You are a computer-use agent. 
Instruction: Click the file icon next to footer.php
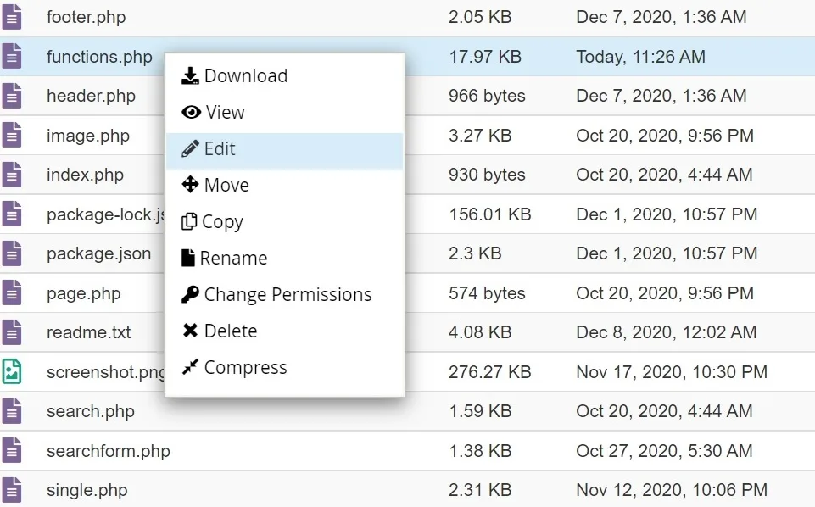coord(11,17)
